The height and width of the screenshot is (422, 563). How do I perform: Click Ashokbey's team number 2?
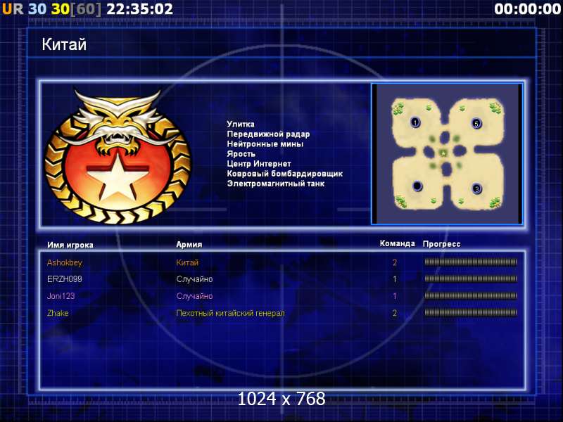point(395,262)
